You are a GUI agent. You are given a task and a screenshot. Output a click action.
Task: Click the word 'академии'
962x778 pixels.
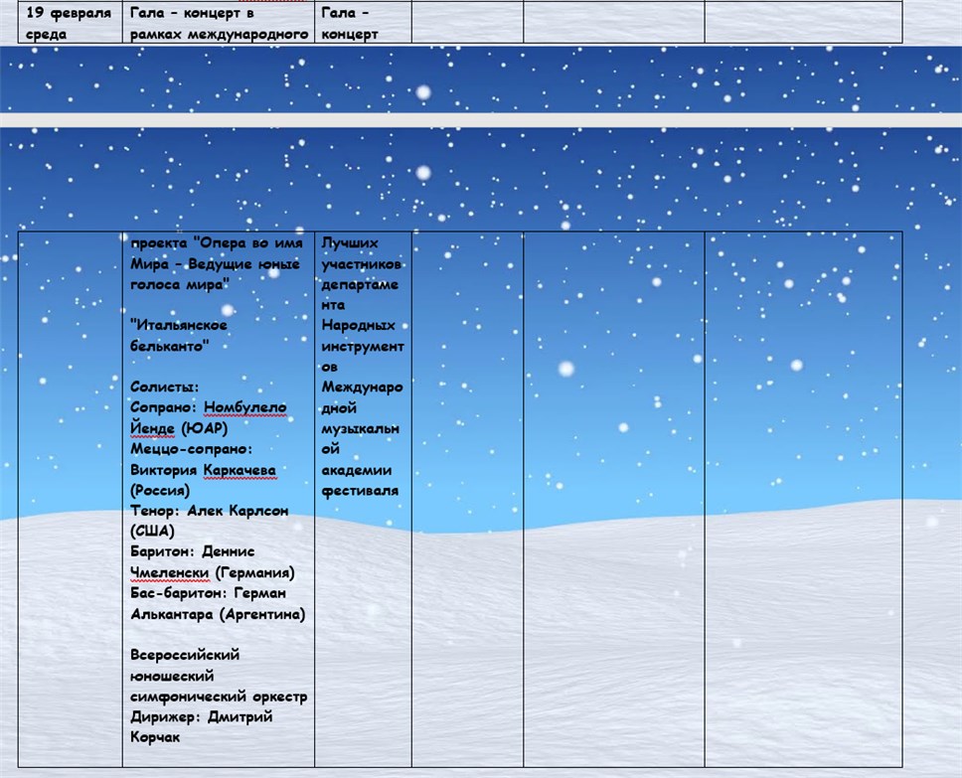(x=357, y=470)
